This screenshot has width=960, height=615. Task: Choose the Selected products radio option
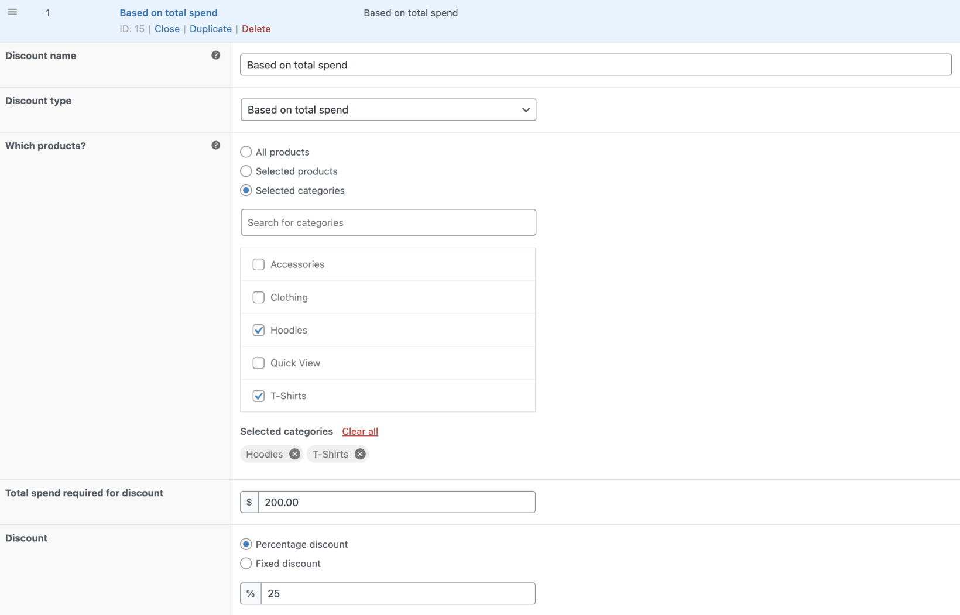point(246,171)
